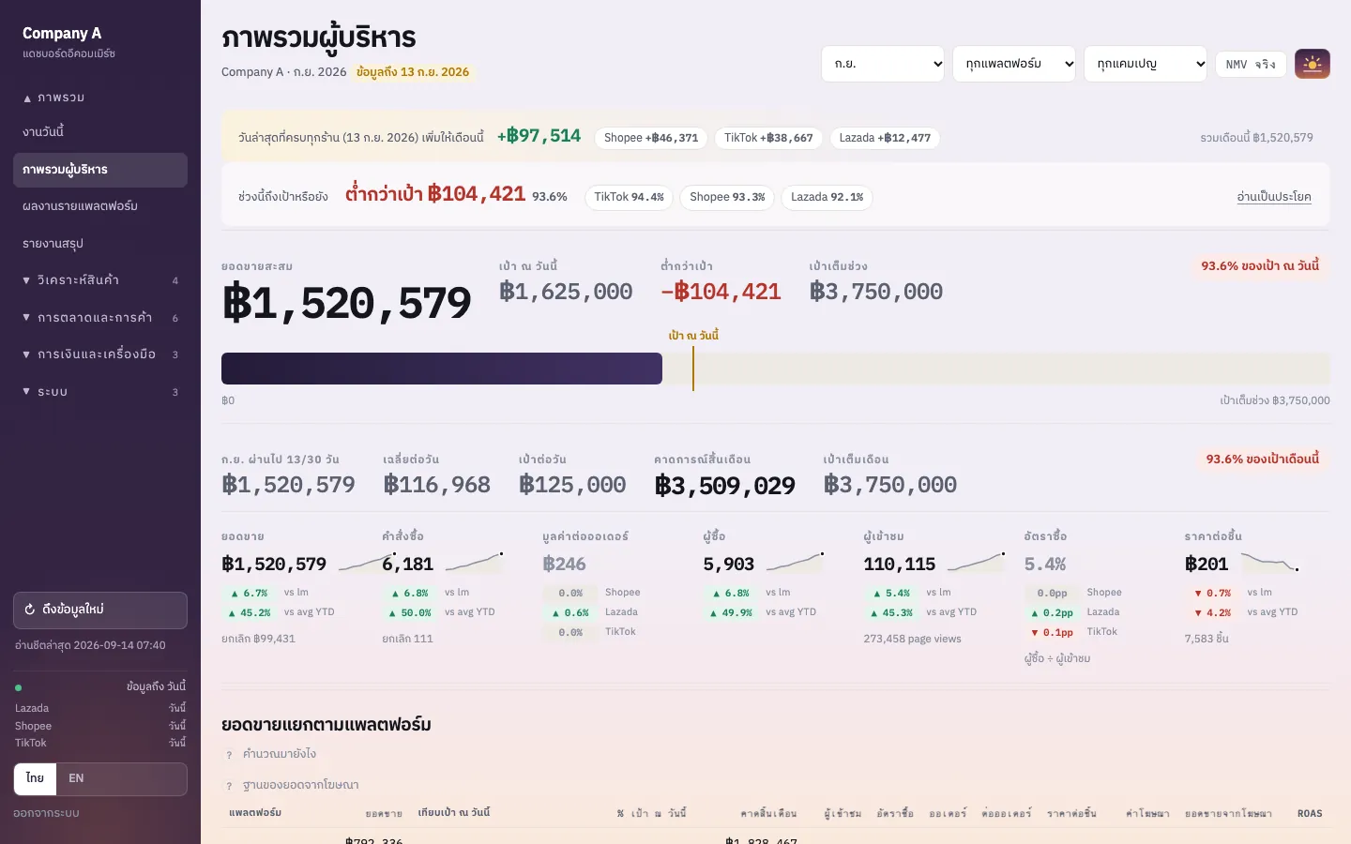Select ภาพรวมผู้บริหาร in the sidebar
Viewport: 1351px width, 844px height.
pos(100,170)
